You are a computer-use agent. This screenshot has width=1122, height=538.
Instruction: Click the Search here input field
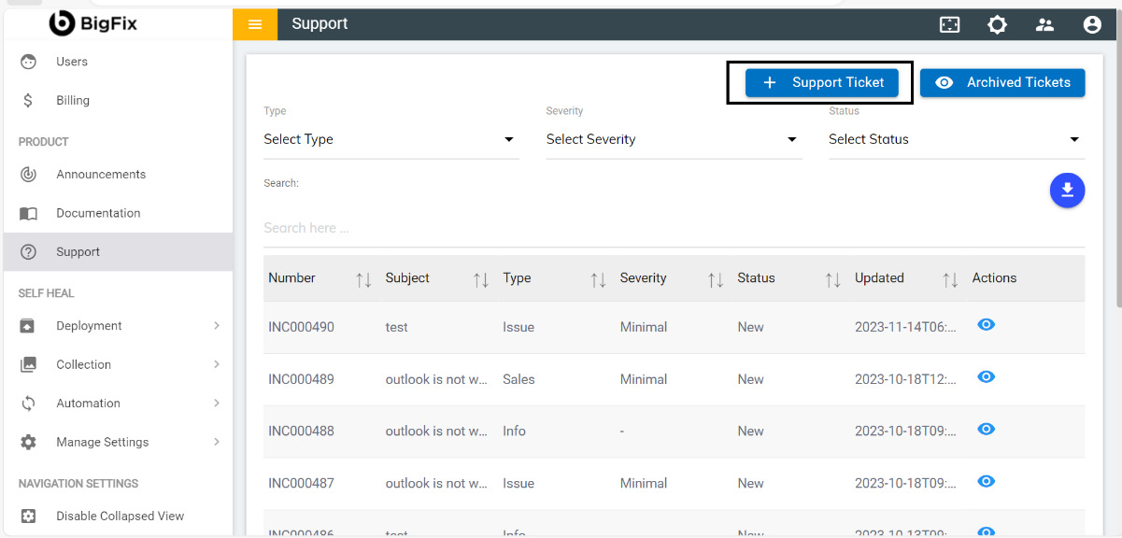673,228
